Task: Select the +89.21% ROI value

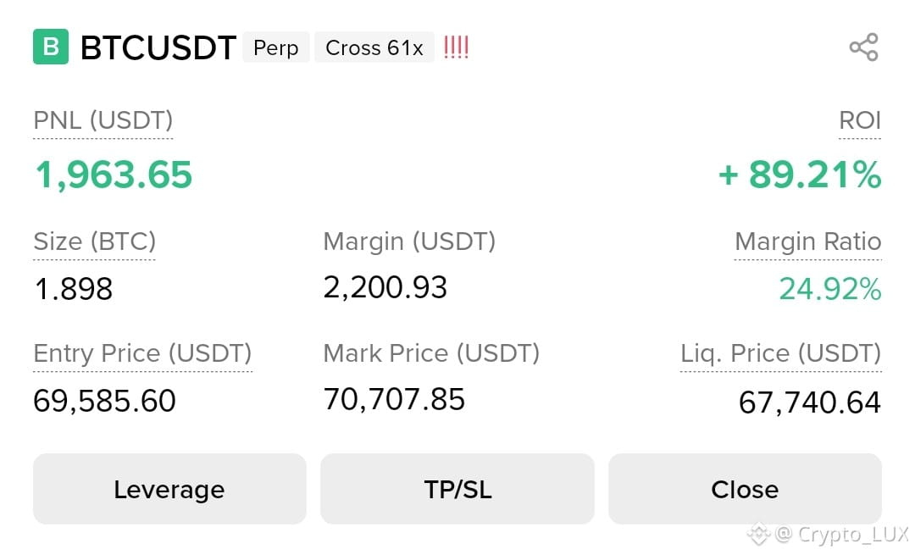Action: point(800,175)
